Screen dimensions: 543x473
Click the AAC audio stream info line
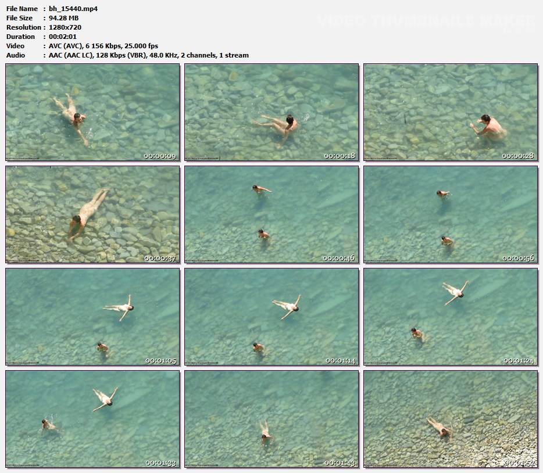(x=148, y=55)
